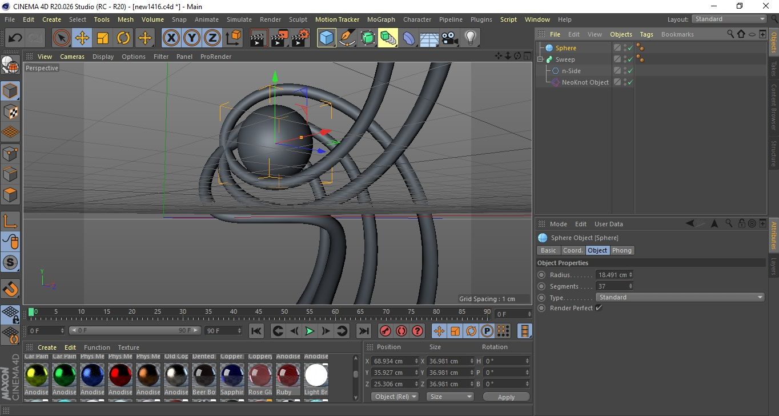The image size is (779, 416).
Task: Play the animation forwards
Action: tap(309, 331)
